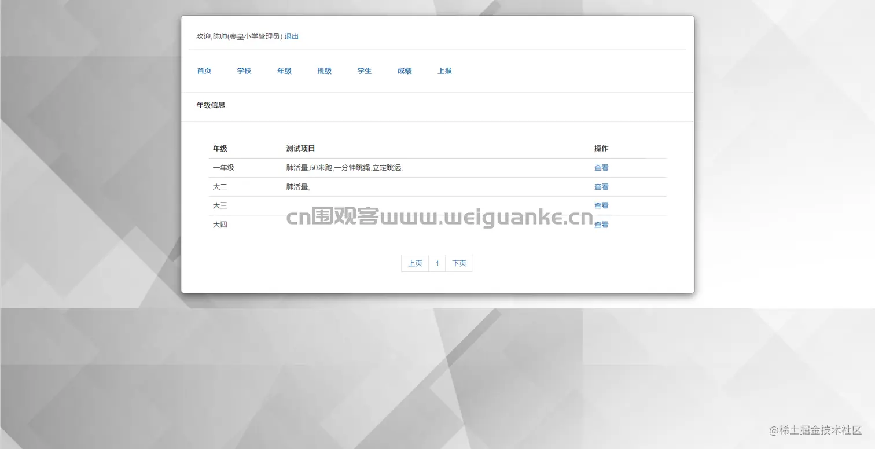This screenshot has height=449, width=875.
Task: Click the 肺活量,50米跑,一分钟跳绳,立定跳远, cell
Action: (x=344, y=168)
